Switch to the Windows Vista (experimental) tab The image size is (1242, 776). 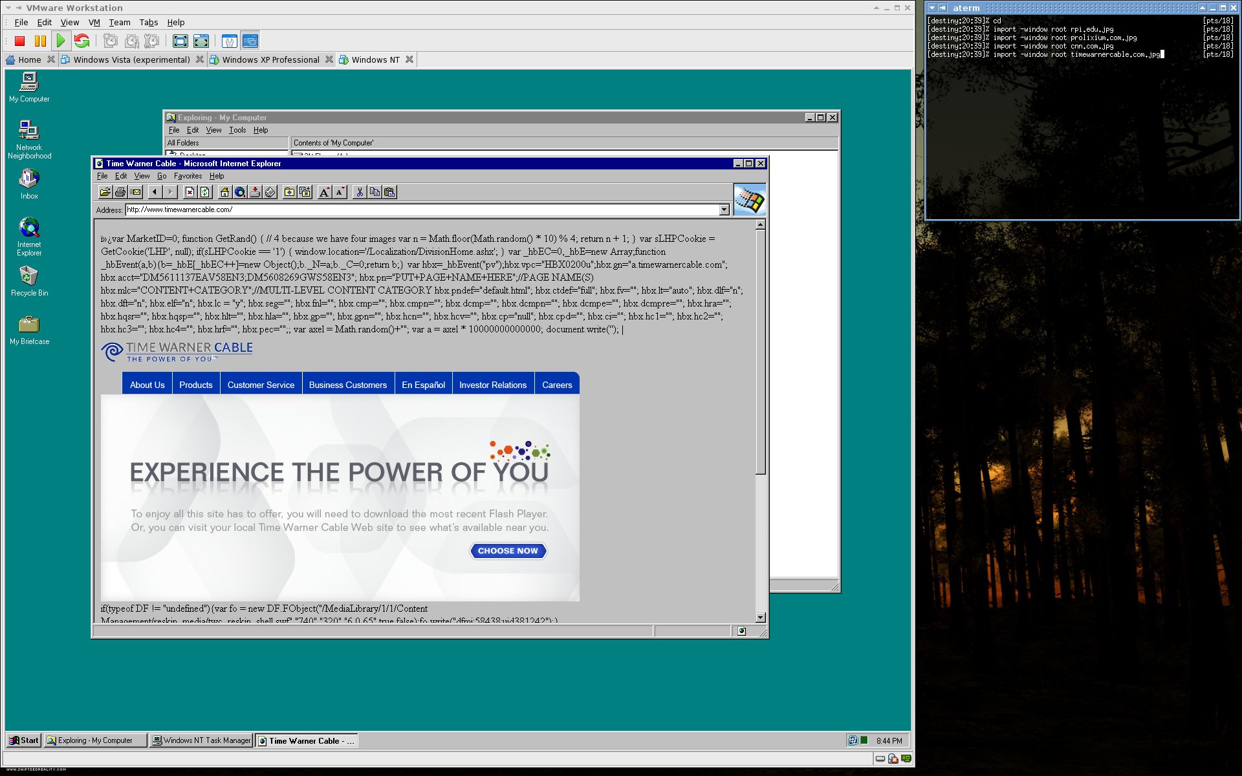(x=131, y=59)
